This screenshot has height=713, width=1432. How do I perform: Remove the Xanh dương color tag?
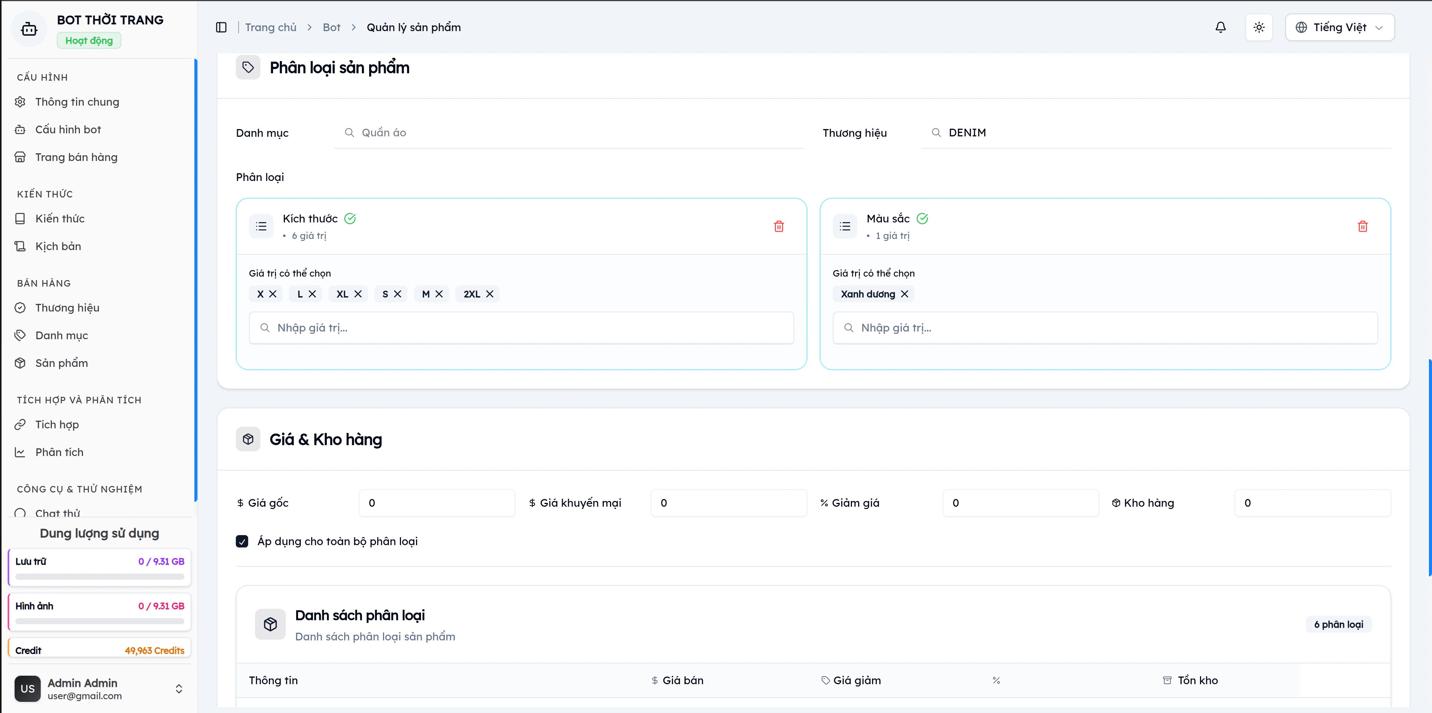[905, 294]
